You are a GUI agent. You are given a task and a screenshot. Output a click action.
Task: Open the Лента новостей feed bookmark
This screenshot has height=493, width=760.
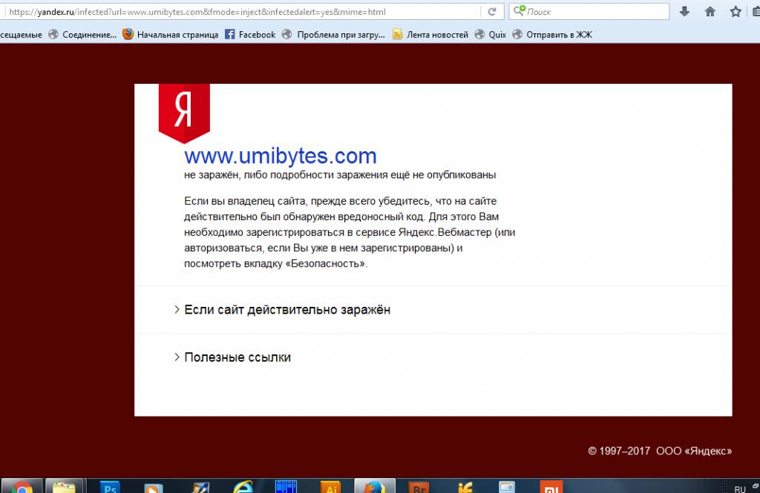pyautogui.click(x=430, y=34)
